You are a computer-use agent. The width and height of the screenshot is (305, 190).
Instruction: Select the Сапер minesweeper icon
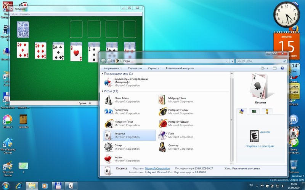pyautogui.click(x=108, y=147)
